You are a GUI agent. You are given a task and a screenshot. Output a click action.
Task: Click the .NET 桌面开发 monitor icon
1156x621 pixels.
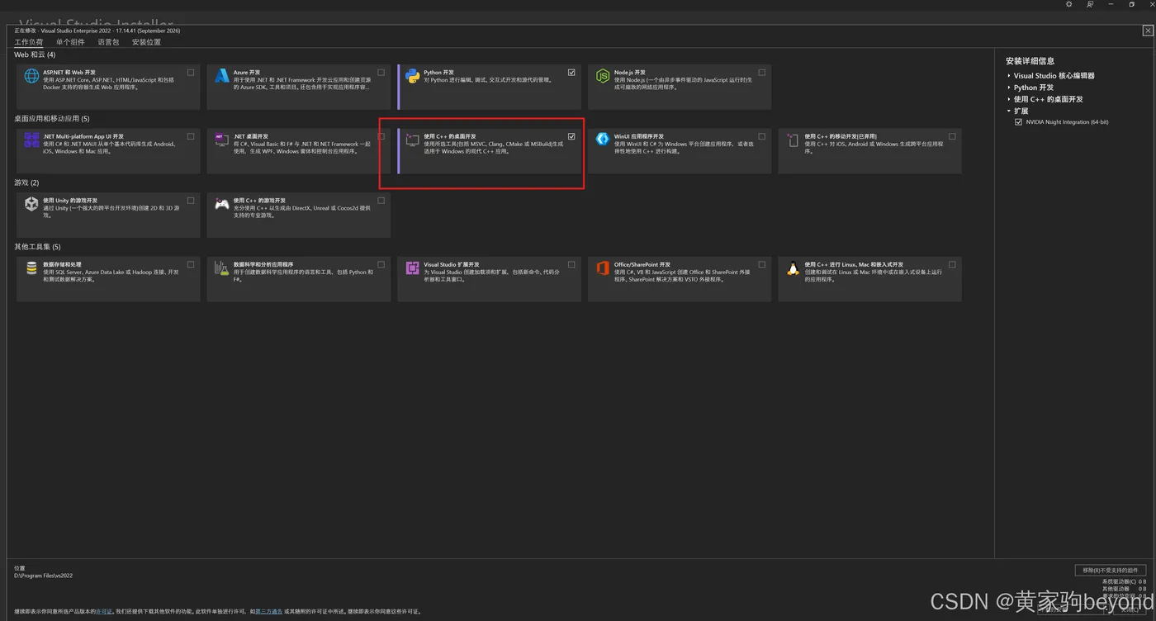[x=221, y=140]
